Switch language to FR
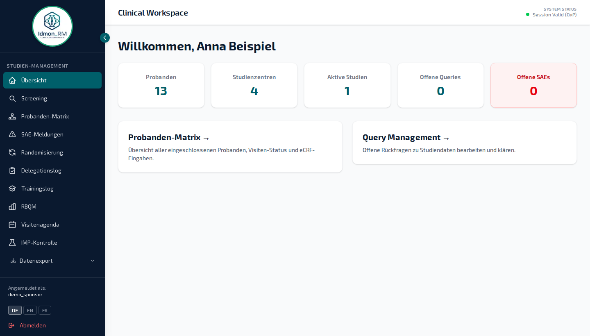Viewport: 590px width, 336px height. tap(45, 310)
